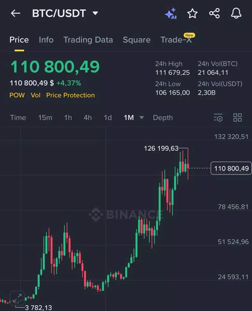Open BTC/USDT pair selector dropdown
Screen dimensions: 252x311
(x=95, y=13)
